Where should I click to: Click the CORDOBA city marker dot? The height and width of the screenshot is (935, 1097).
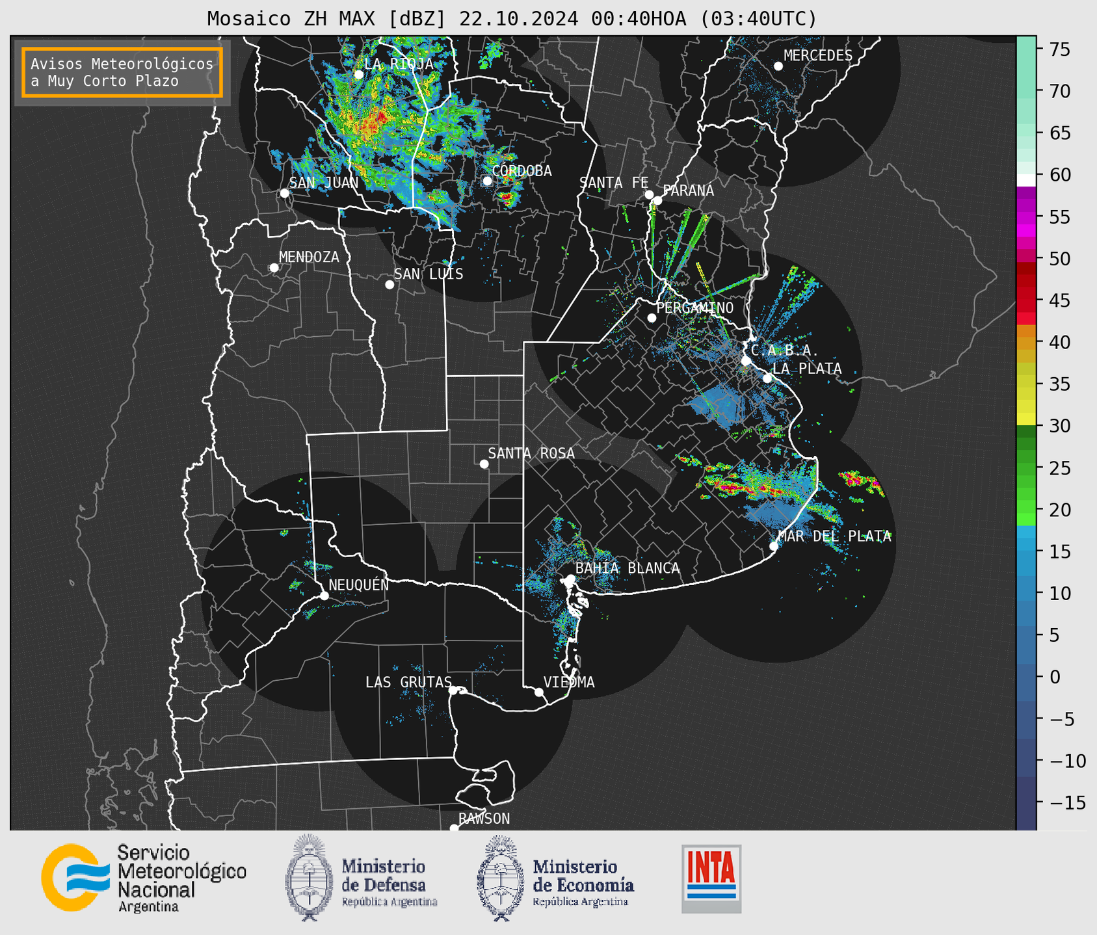coord(487,181)
